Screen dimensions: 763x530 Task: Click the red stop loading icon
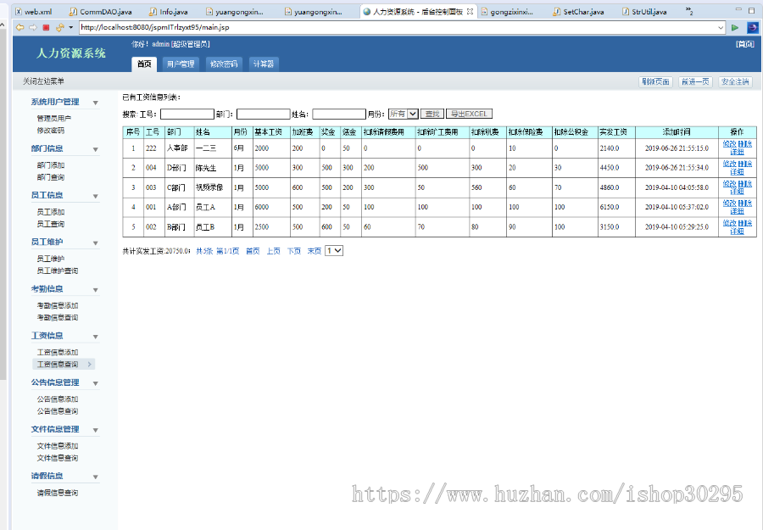pyautogui.click(x=47, y=28)
